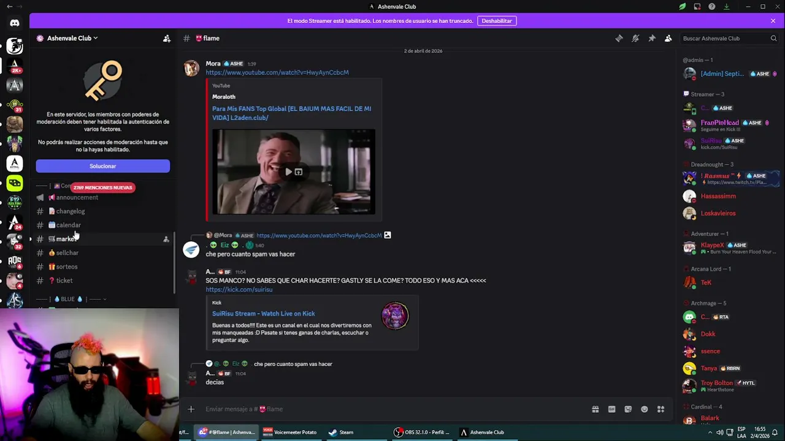Viewport: 785px width, 441px height.
Task: Open the ticket channel
Action: pos(102,281)
